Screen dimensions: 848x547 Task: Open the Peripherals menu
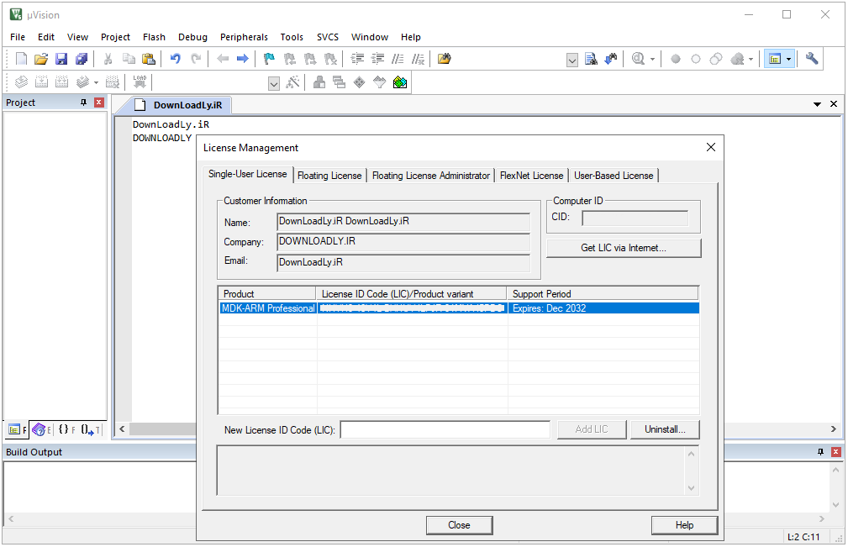pyautogui.click(x=244, y=37)
